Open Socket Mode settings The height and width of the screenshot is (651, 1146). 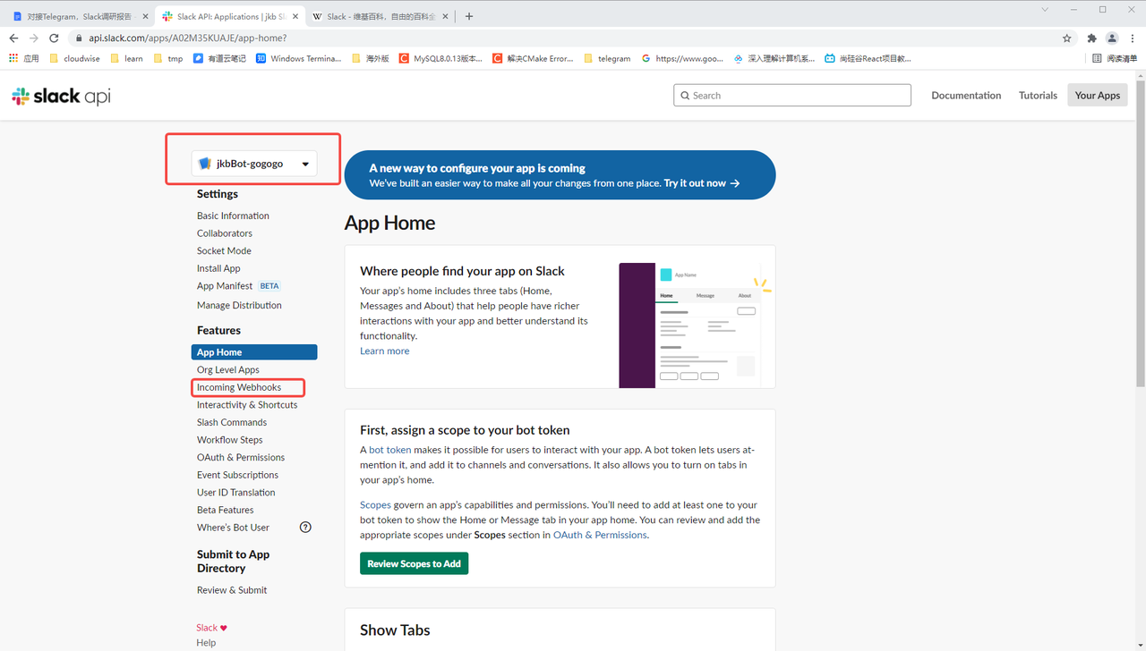(x=224, y=250)
